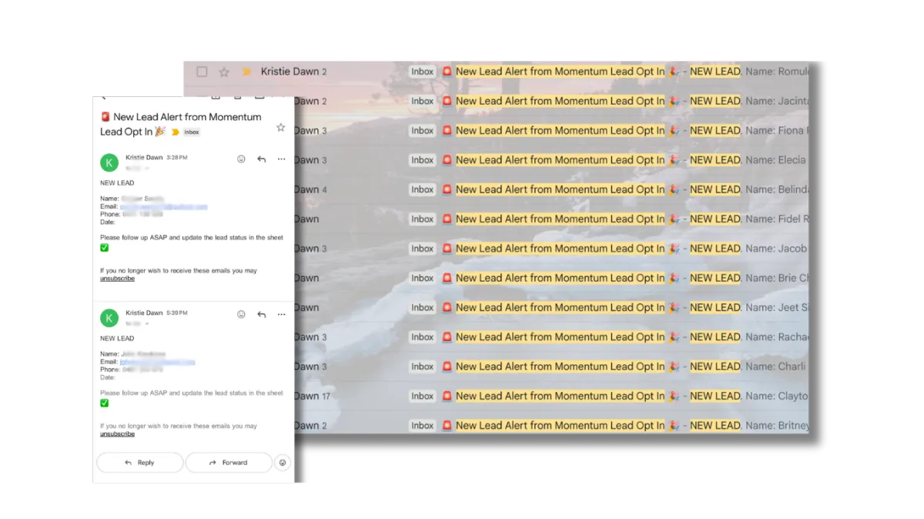Screen dimensions: 924x519
Task: Toggle importance marker on the Romul lead row
Action: pyautogui.click(x=246, y=72)
